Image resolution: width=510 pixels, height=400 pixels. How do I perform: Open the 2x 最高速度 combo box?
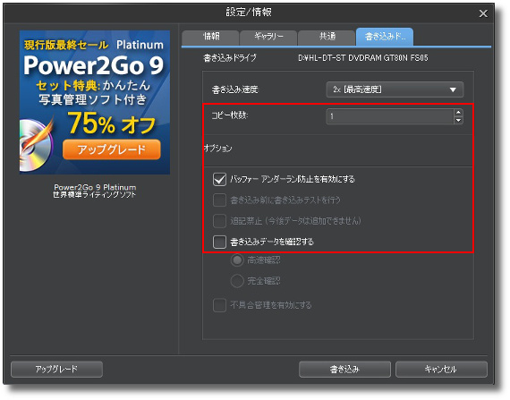point(395,89)
